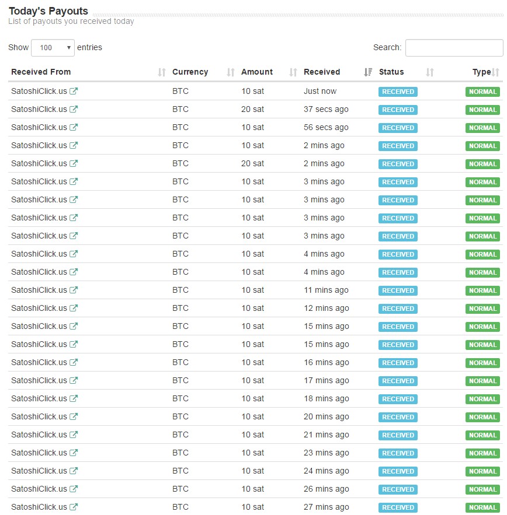This screenshot has width=507, height=515.
Task: Select the '20 sat' amount in '37 secs ago' row
Action: click(x=252, y=109)
